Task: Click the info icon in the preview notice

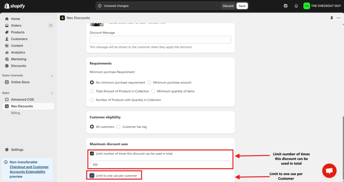Action: (x=6, y=162)
